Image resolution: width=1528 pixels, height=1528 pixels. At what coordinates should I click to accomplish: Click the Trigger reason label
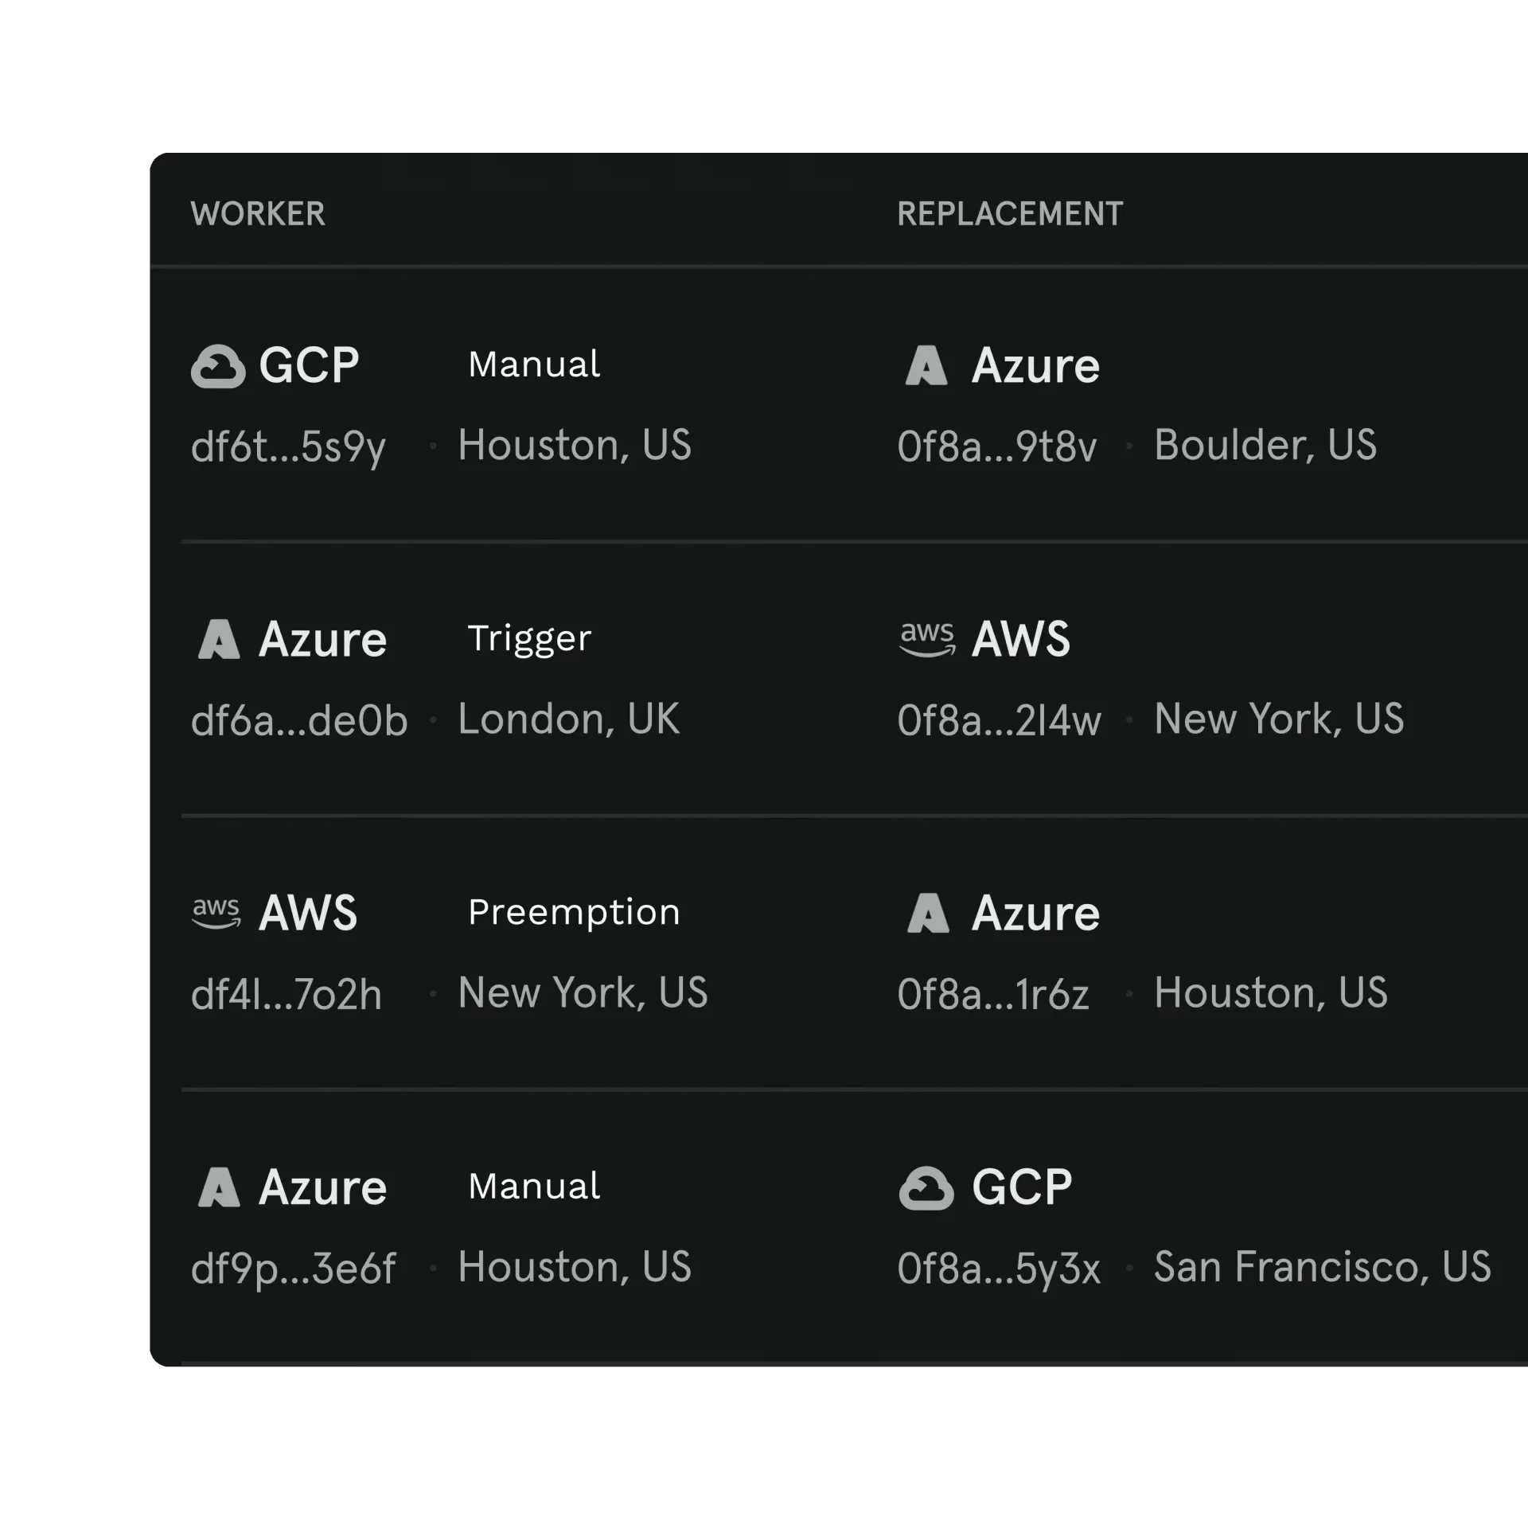(x=529, y=639)
